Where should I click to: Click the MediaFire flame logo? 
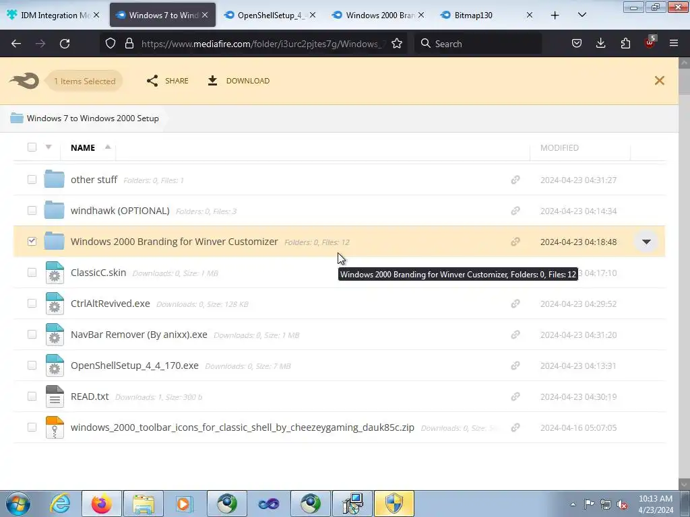click(x=24, y=81)
